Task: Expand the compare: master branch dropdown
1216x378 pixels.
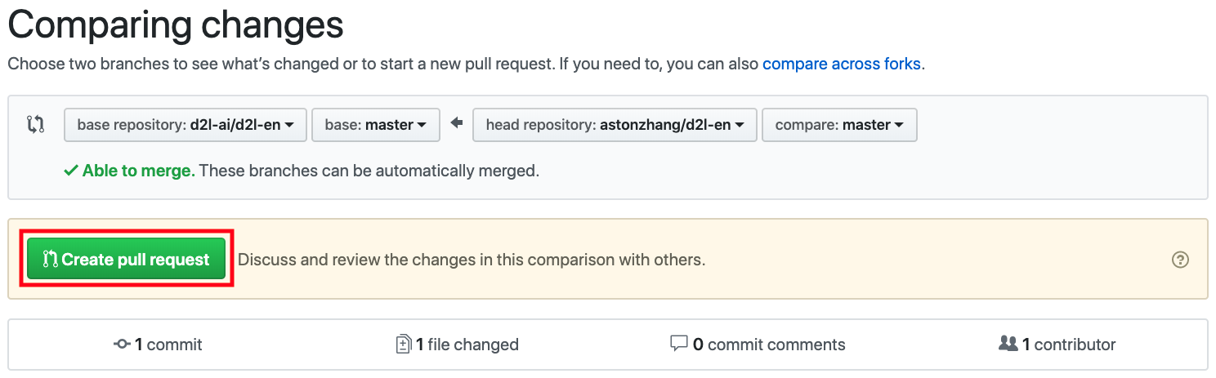Action: 838,125
